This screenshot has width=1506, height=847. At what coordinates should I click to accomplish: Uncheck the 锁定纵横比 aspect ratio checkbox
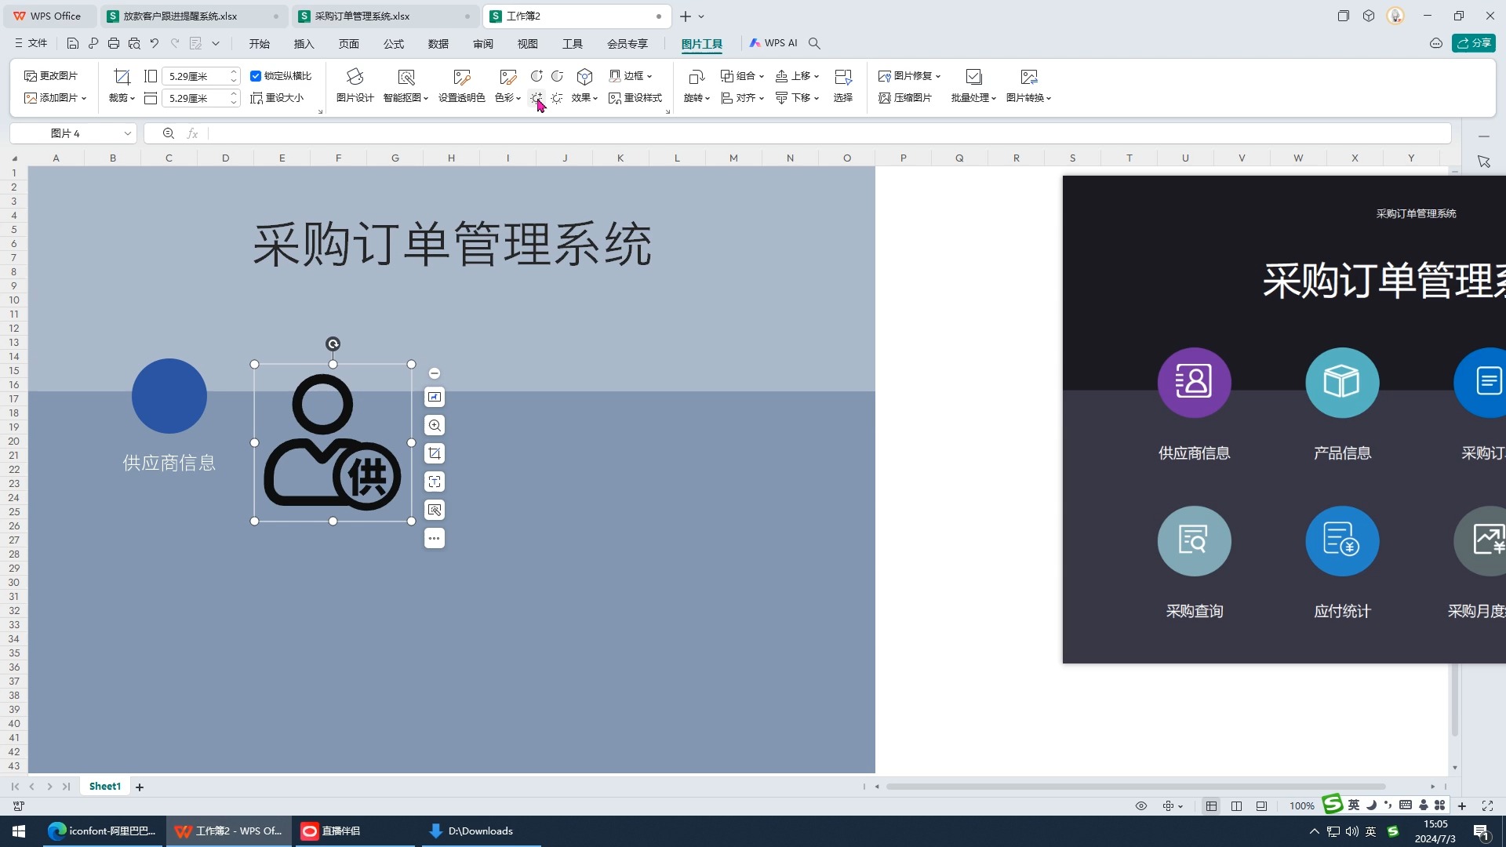pyautogui.click(x=256, y=75)
